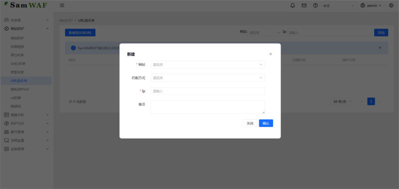Click the 设备管理 server icon in sidebar
Screen dimensions: 399x189
6,149
